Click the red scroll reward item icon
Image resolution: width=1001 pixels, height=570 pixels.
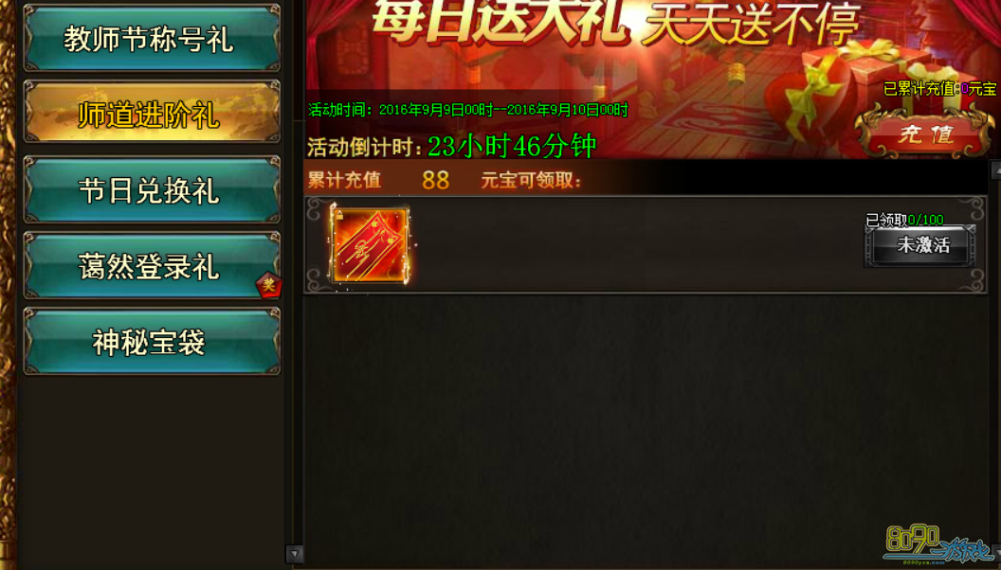(369, 244)
